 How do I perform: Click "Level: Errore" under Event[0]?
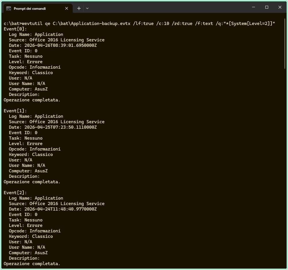(x=26, y=62)
